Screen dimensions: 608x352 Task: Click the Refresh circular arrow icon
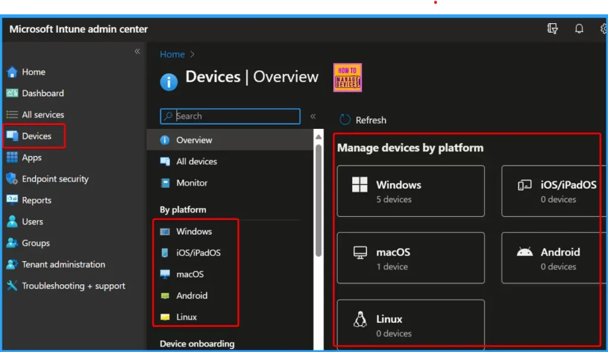pos(345,120)
